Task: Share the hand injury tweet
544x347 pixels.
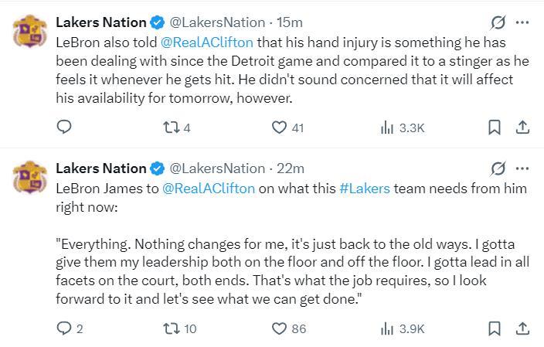Action: (522, 128)
